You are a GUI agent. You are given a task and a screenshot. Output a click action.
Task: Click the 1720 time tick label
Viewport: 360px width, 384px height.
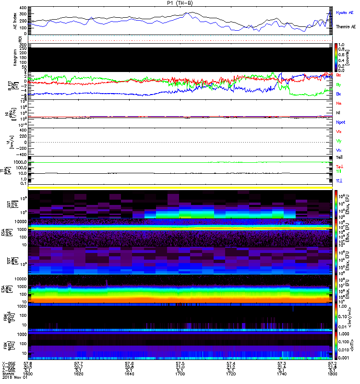pos(231,374)
